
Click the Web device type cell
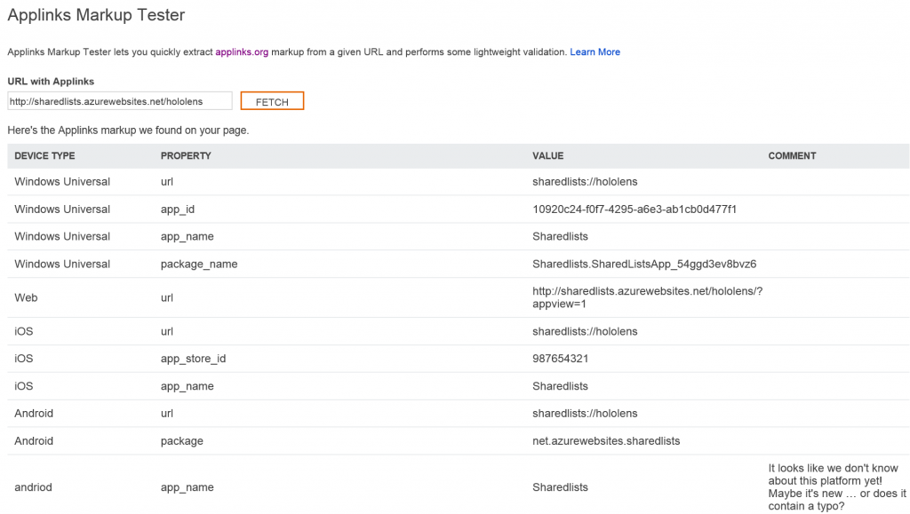coord(26,297)
